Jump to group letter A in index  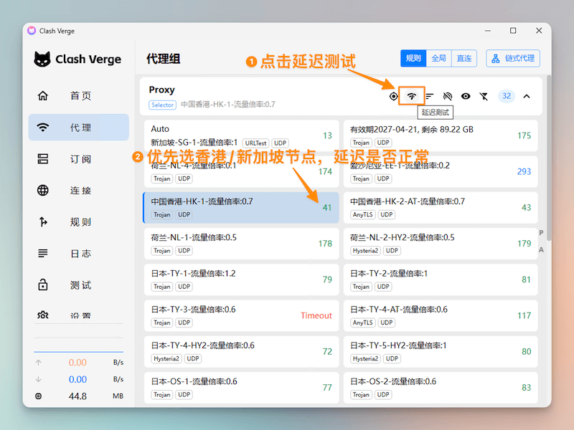pos(541,250)
